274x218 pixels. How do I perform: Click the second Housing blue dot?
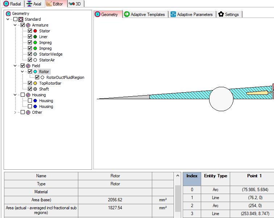coord(35,106)
